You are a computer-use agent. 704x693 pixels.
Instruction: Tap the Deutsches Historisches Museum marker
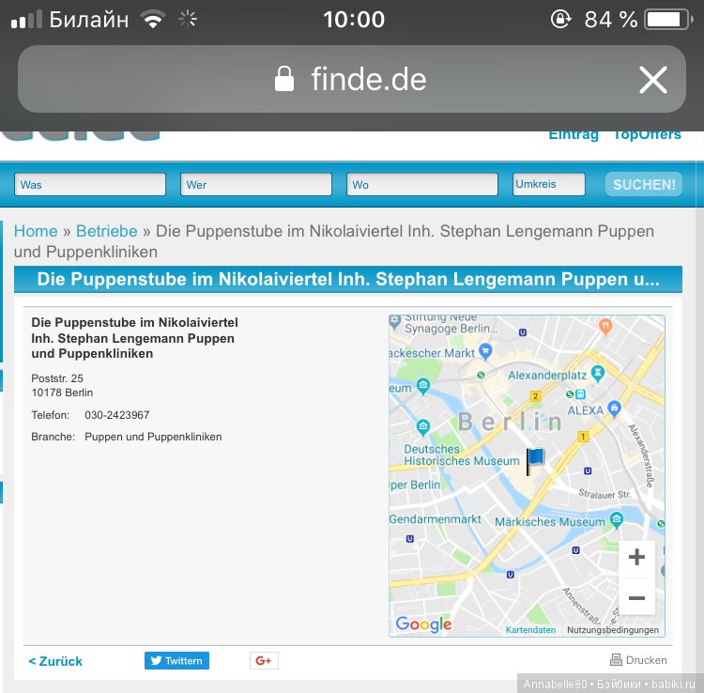point(422,428)
